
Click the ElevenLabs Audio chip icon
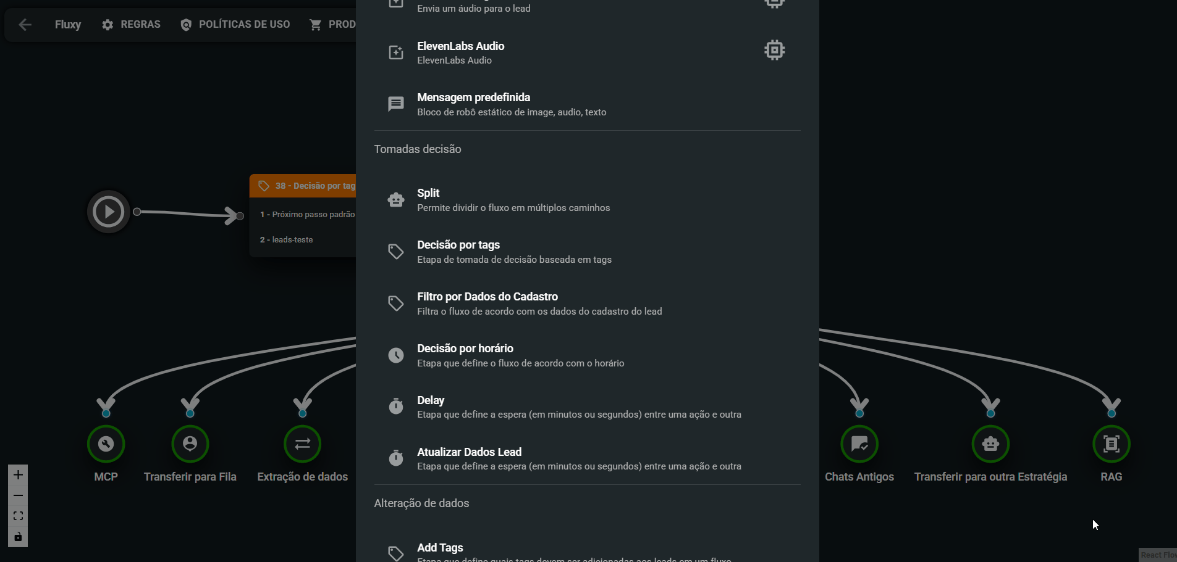click(774, 50)
